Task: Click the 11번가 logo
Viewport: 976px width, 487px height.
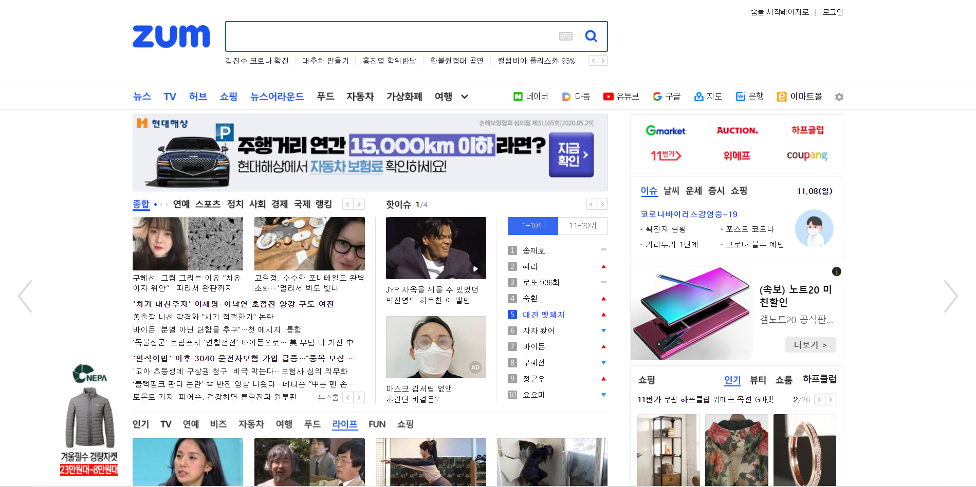Action: (666, 155)
